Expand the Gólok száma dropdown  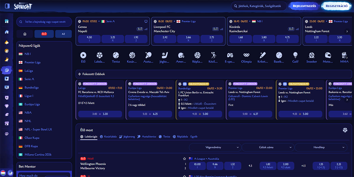tap(268, 147)
